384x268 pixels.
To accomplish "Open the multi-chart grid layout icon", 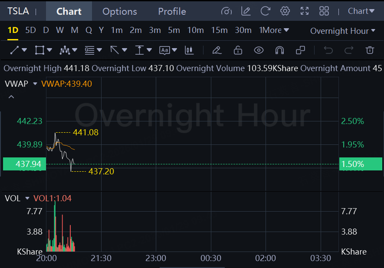I will tap(324, 11).
